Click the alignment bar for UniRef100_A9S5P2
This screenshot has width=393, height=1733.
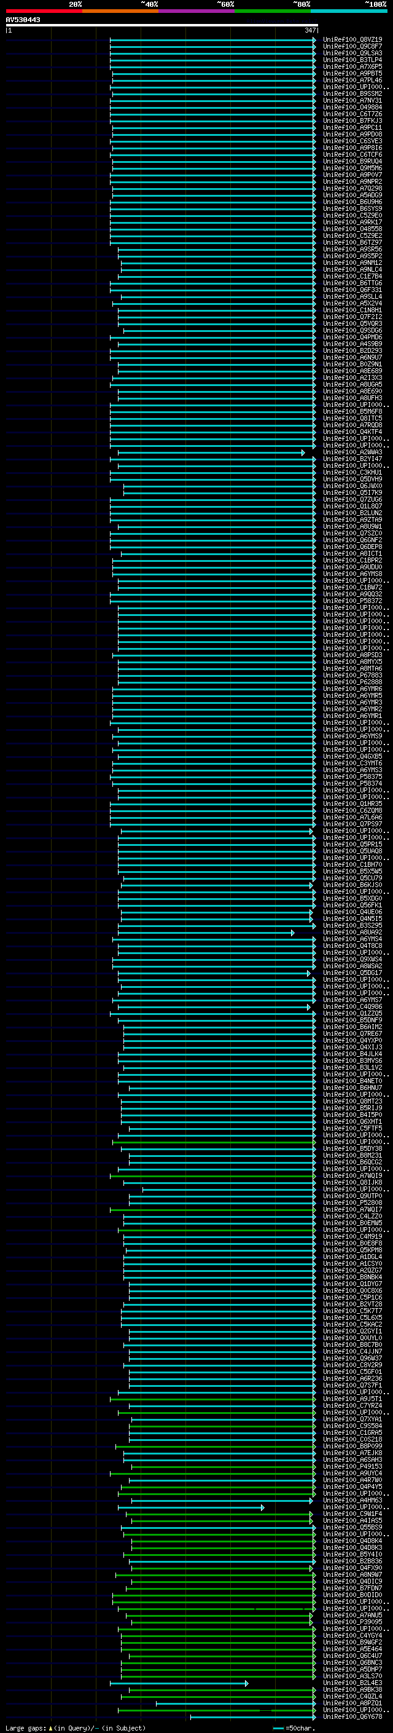pyautogui.click(x=217, y=256)
